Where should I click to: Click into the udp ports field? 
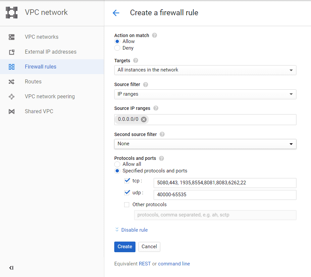click(x=225, y=195)
